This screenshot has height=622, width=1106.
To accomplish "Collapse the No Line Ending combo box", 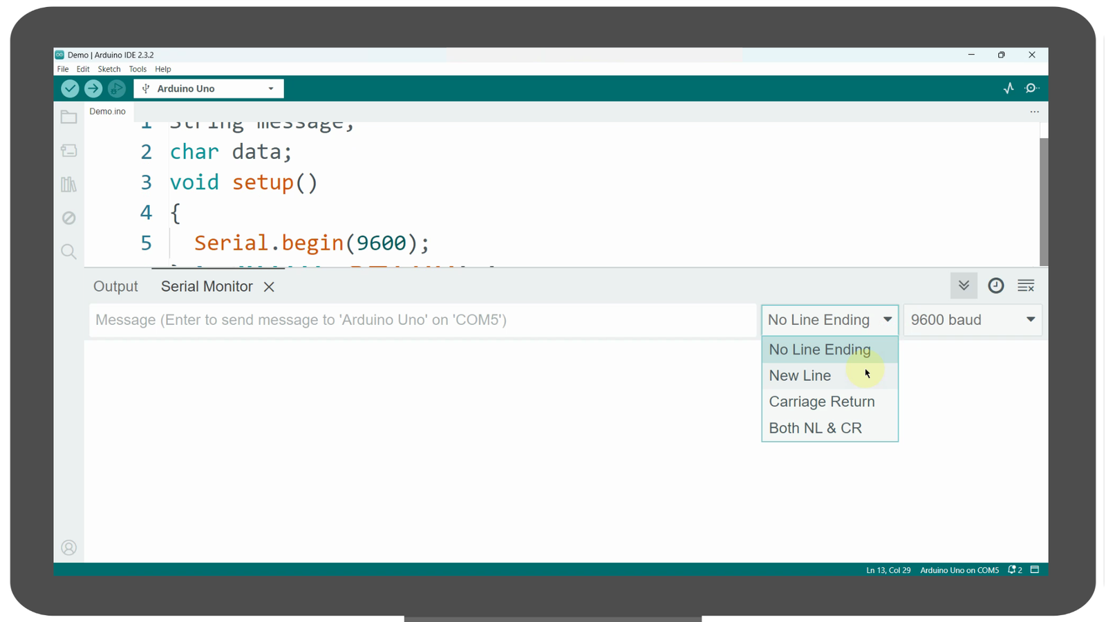I will point(829,320).
